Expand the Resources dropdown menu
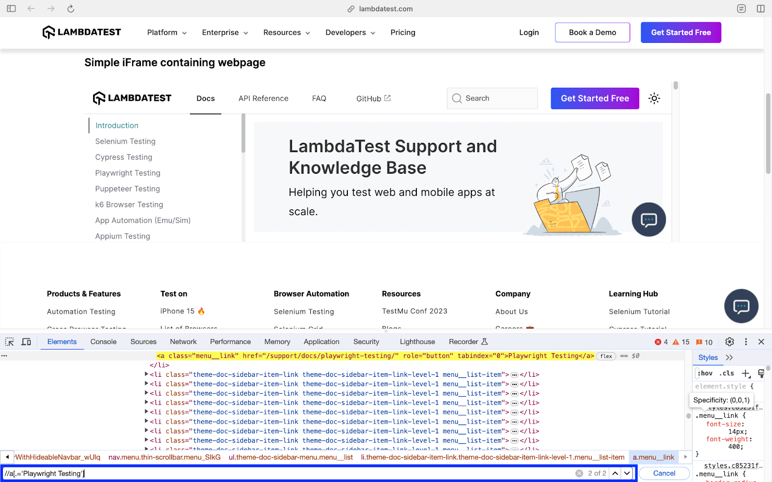 [287, 32]
